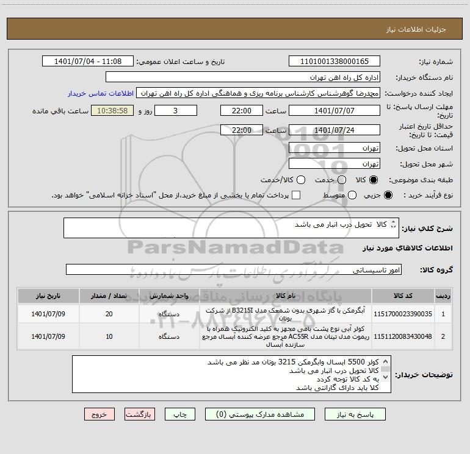
Task: Click quantity 10 in row 2
Action: 109,336
